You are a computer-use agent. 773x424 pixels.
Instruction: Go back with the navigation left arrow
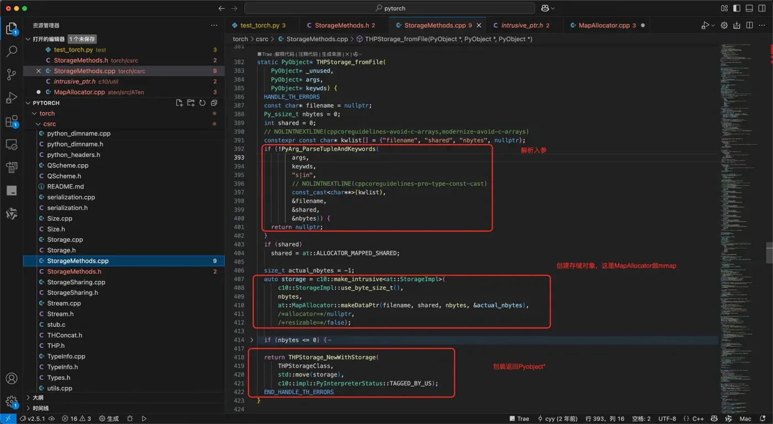(x=221, y=8)
